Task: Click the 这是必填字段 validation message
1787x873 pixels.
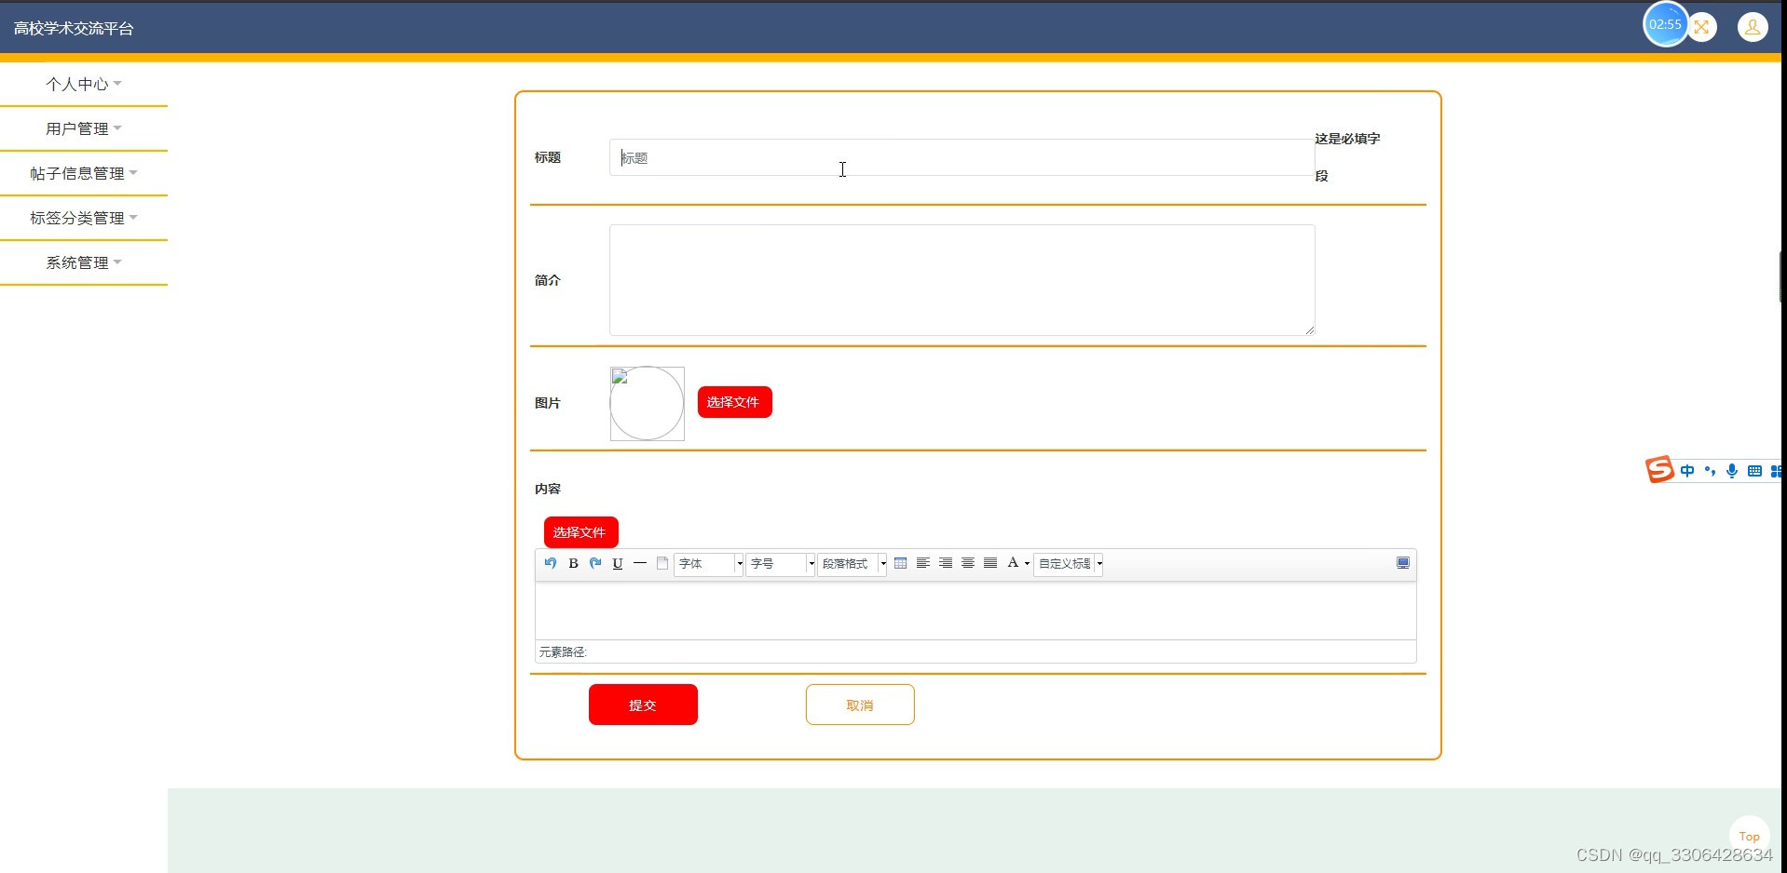Action: click(1347, 156)
